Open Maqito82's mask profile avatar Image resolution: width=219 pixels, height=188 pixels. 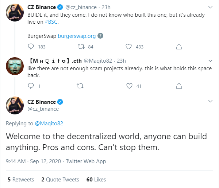coord(16,68)
